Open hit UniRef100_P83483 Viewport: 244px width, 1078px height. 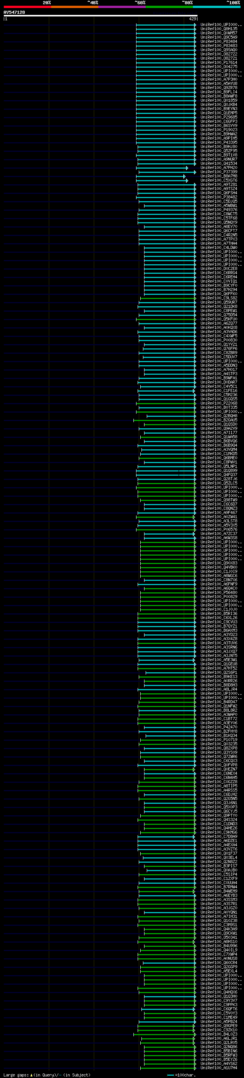coord(219,46)
